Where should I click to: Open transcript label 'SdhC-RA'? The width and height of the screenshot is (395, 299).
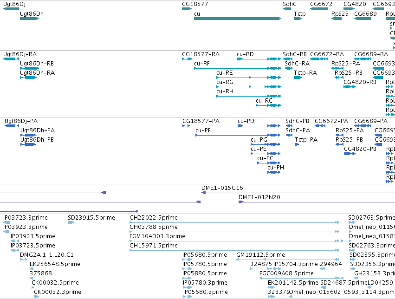coord(297,64)
